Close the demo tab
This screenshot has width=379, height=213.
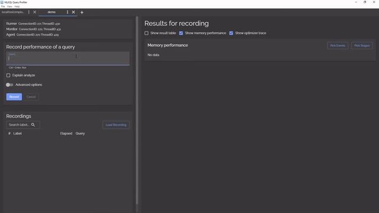point(73,12)
